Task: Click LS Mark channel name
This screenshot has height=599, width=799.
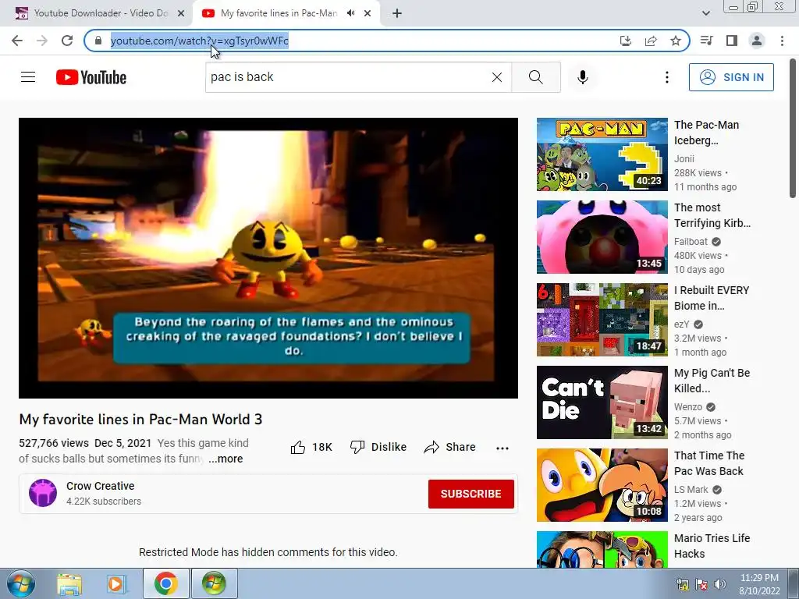Action: point(691,490)
